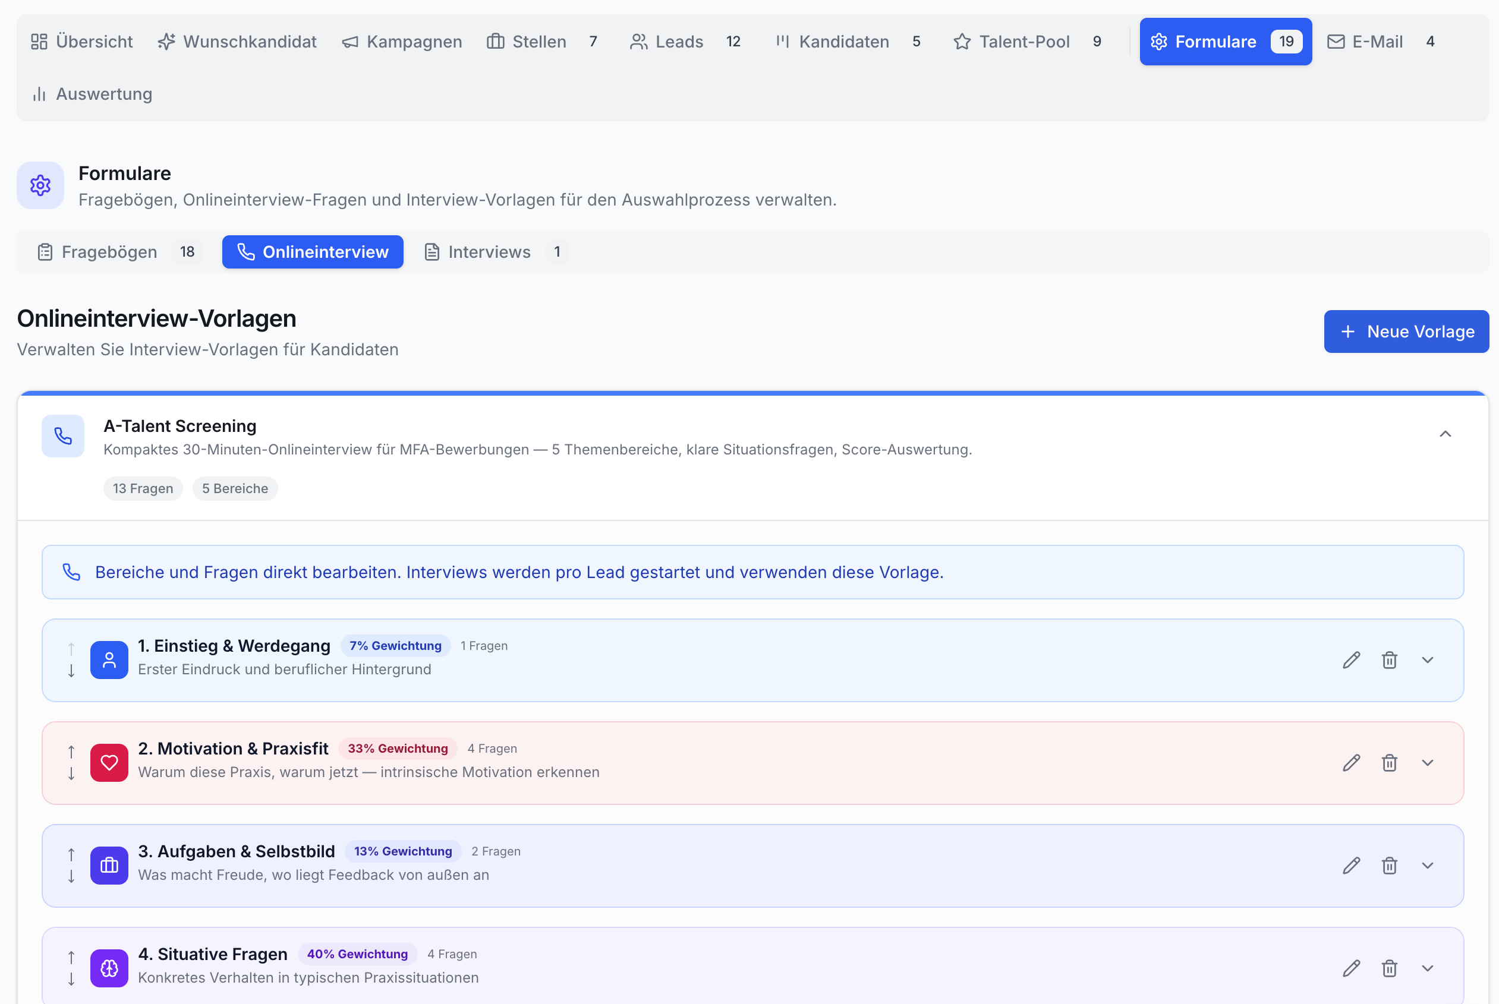Edit the Motivation & Praxisfit section
Screen dimensions: 1499x1004
(1351, 763)
